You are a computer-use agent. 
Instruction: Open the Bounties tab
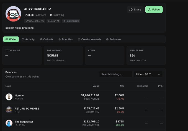pyautogui.click(x=66, y=39)
